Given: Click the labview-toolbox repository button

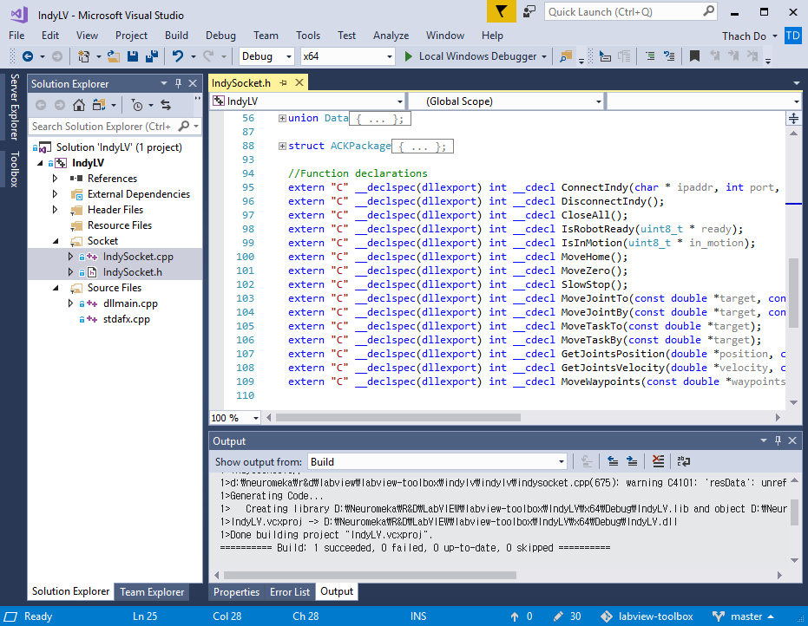Looking at the screenshot, I should pos(647,616).
